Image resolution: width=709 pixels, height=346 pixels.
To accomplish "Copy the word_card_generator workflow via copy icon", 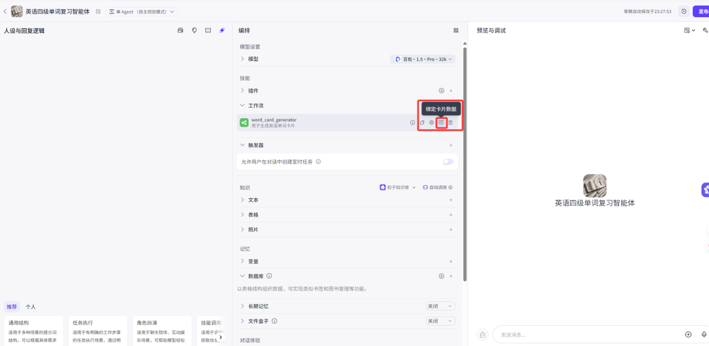I will [422, 123].
